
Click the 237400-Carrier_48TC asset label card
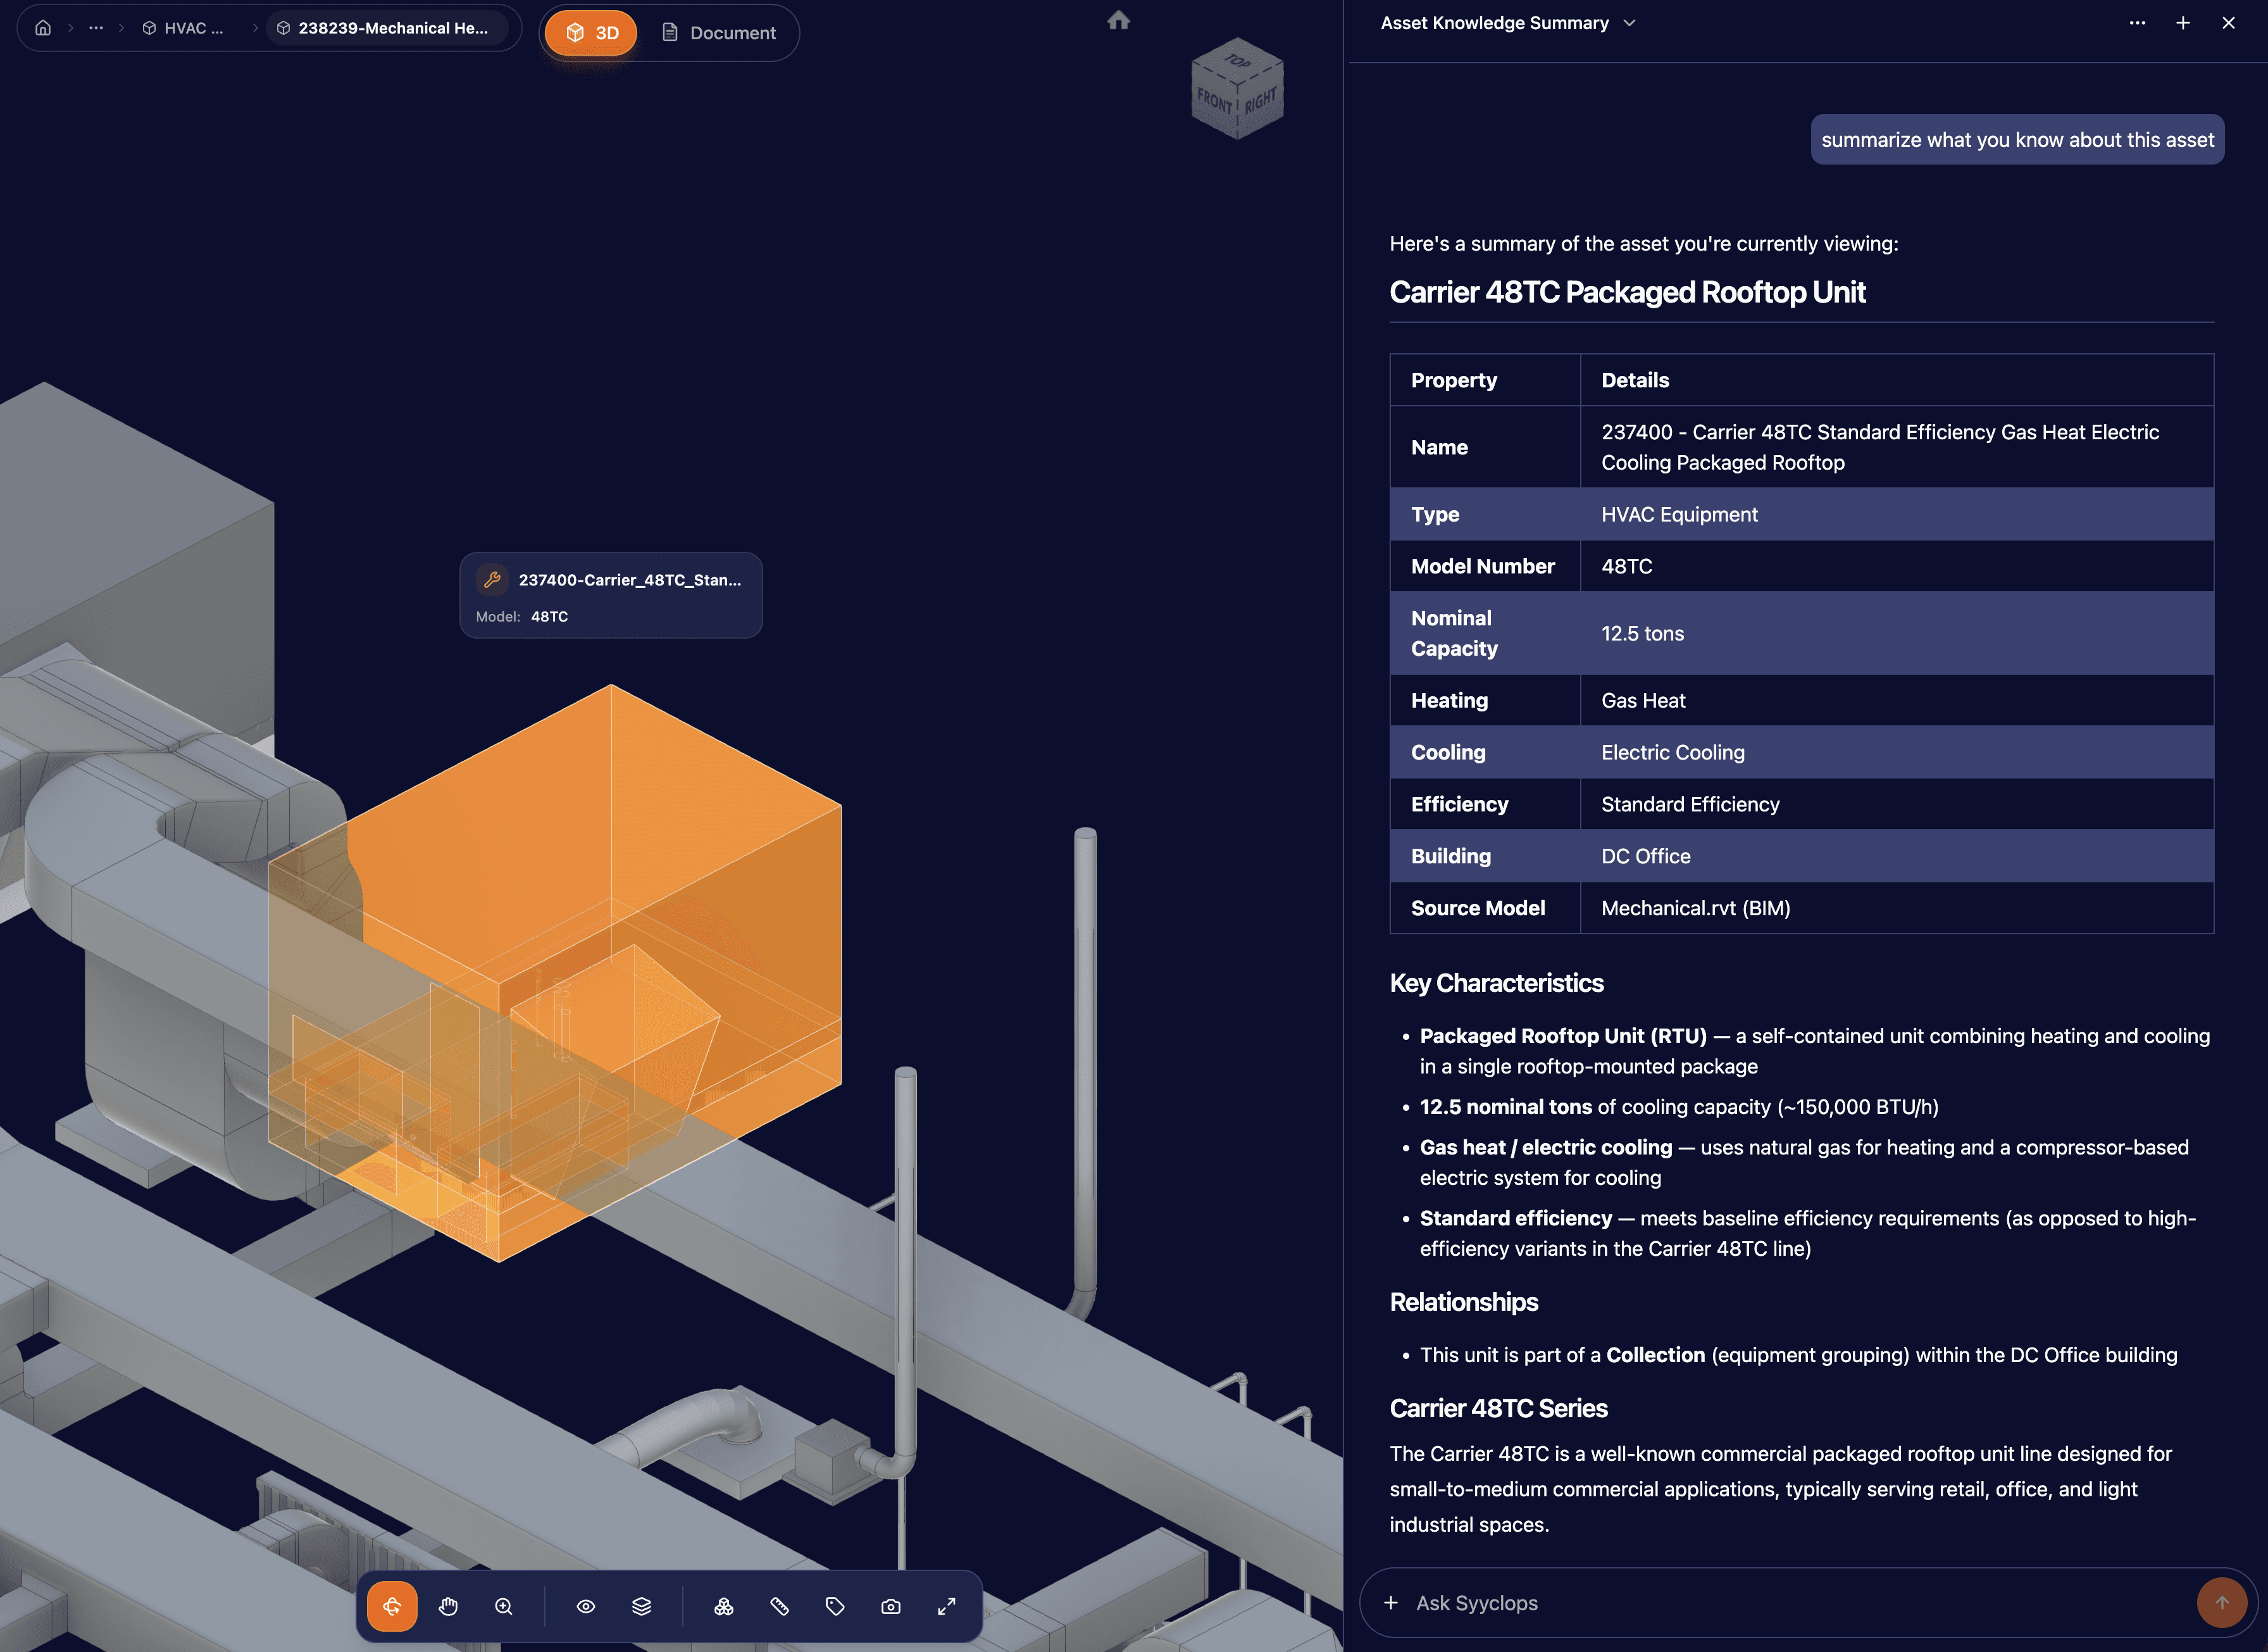[x=611, y=595]
